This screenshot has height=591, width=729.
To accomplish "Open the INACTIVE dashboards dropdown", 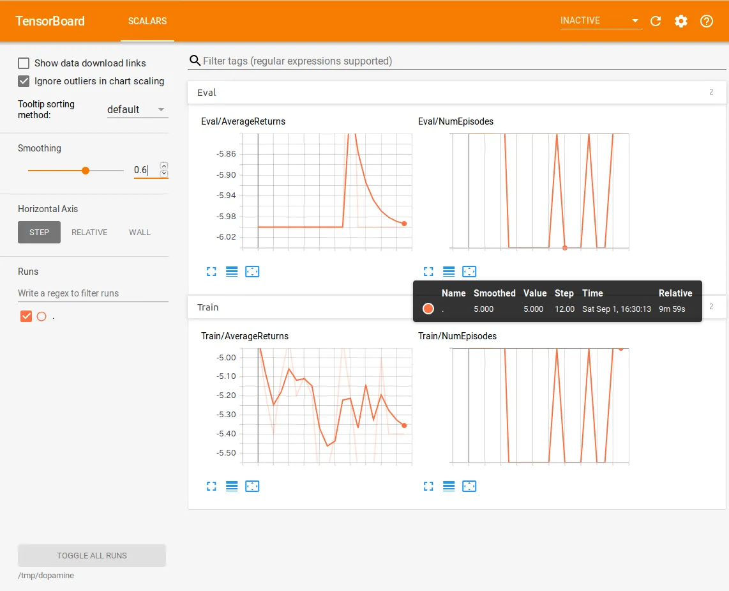I will 601,20.
